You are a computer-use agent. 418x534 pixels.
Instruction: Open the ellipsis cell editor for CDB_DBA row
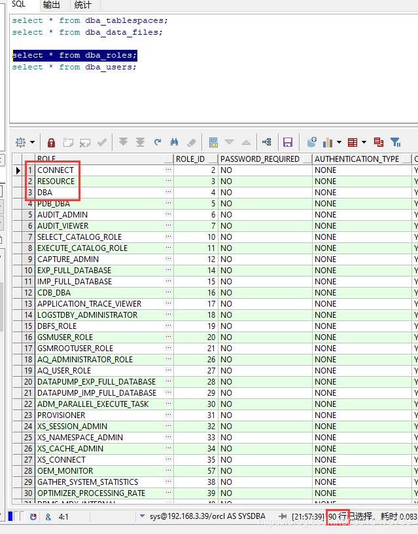168,292
